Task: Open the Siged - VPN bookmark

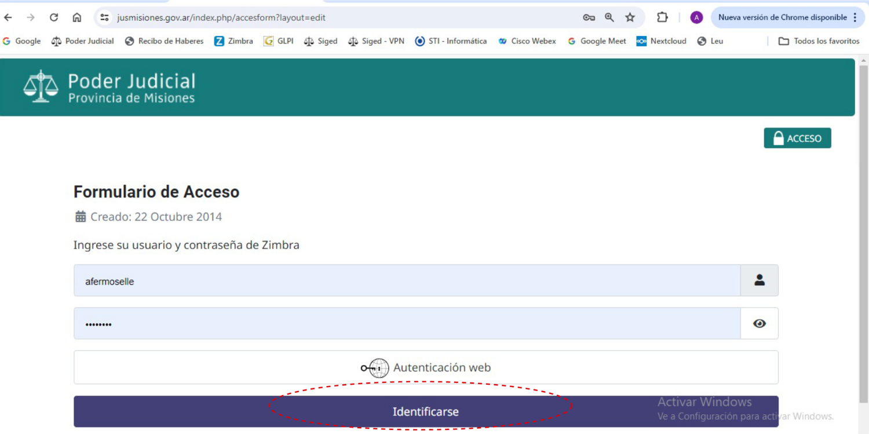Action: (376, 41)
